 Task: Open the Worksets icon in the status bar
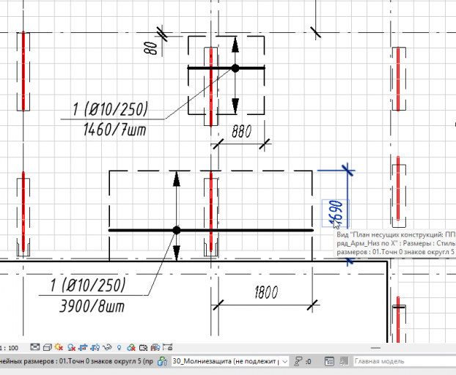[162, 361]
